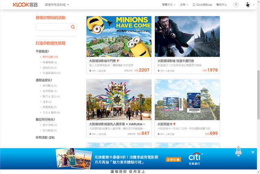Click the 695 price
Screen dimensions: 260x174
214,133
